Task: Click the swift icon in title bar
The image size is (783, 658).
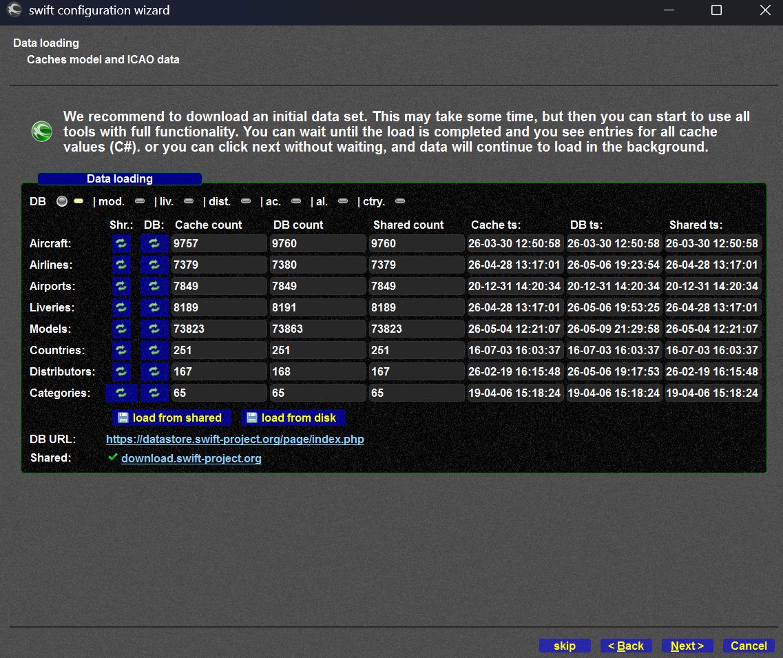Action: [14, 10]
